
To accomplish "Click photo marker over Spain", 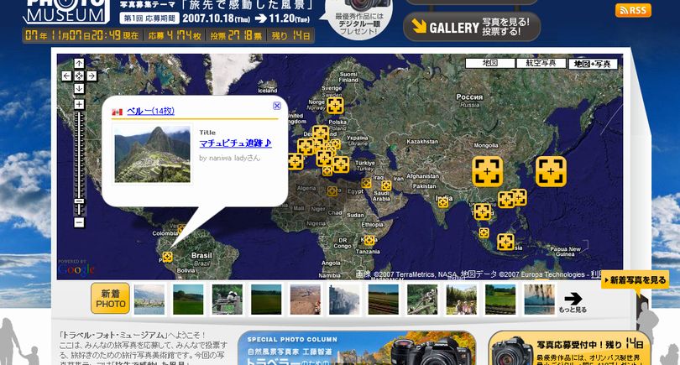I will (296, 161).
